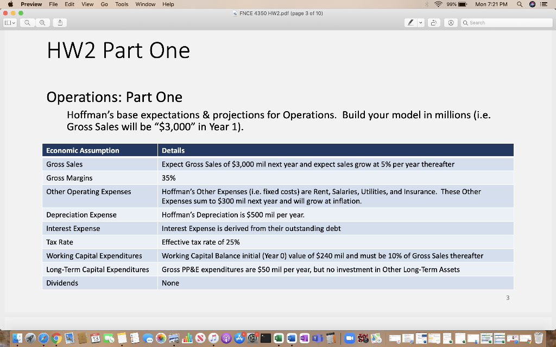Viewport: 556px width, 347px height.
Task: Open the Edit menu
Action: point(69,4)
